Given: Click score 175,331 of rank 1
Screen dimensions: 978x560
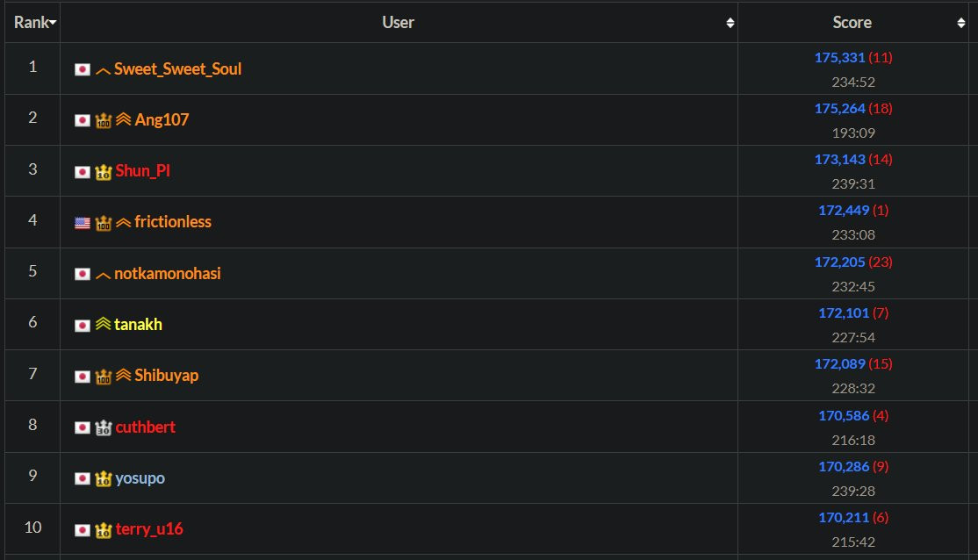Looking at the screenshot, I should 841,58.
